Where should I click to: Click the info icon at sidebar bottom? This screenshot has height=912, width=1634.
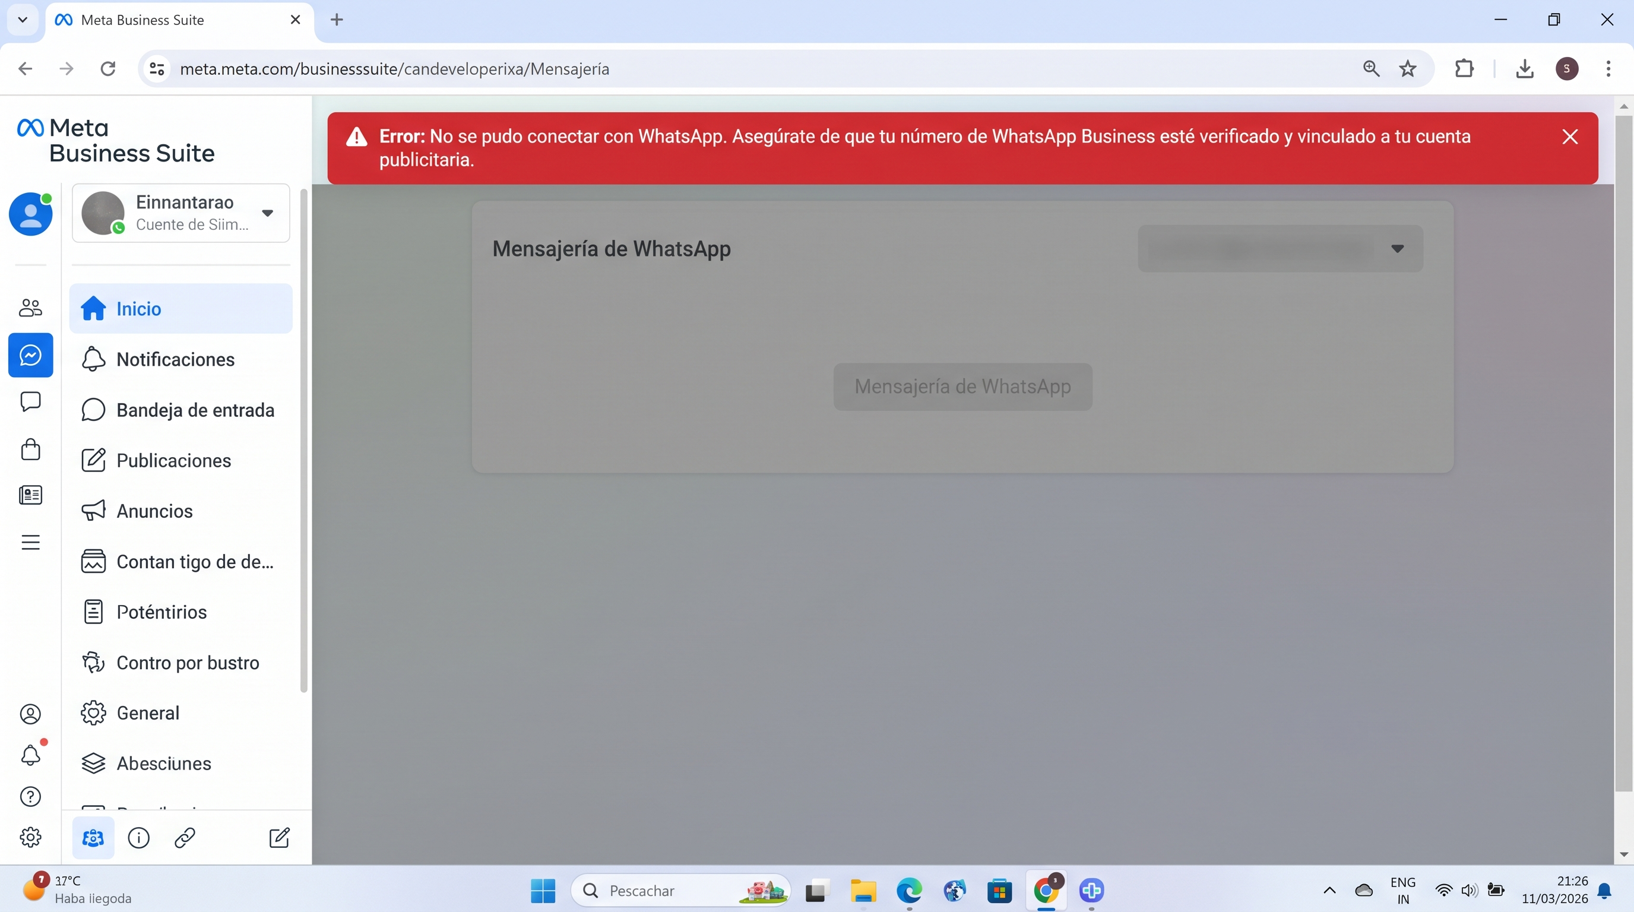click(139, 838)
